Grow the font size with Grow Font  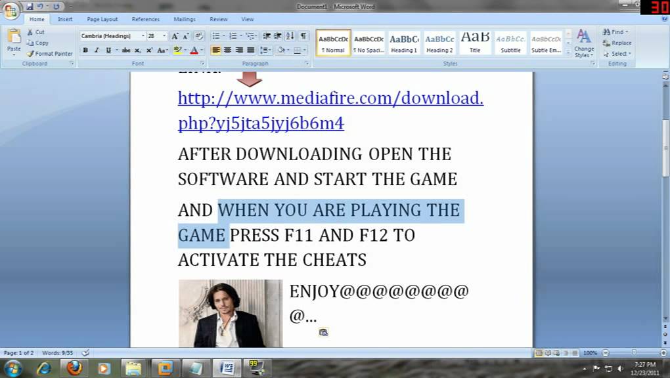(x=175, y=36)
